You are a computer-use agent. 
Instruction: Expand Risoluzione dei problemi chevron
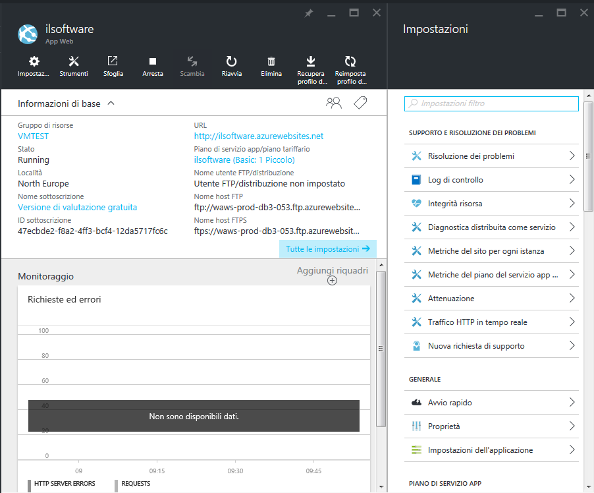572,156
